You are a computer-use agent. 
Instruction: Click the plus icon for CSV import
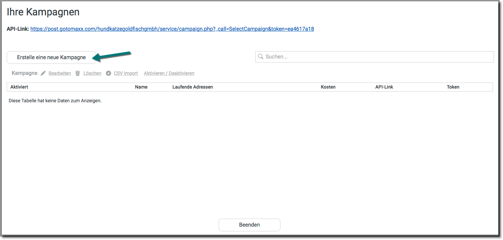[108, 73]
